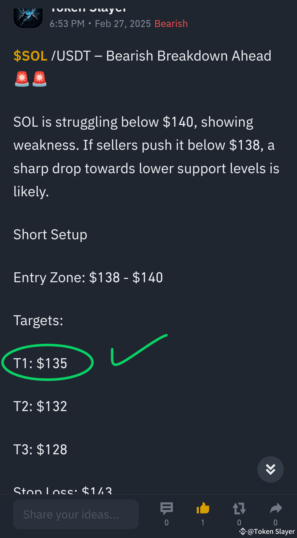Expand the full post with the double-chevron button
This screenshot has height=538, width=297.
click(270, 469)
